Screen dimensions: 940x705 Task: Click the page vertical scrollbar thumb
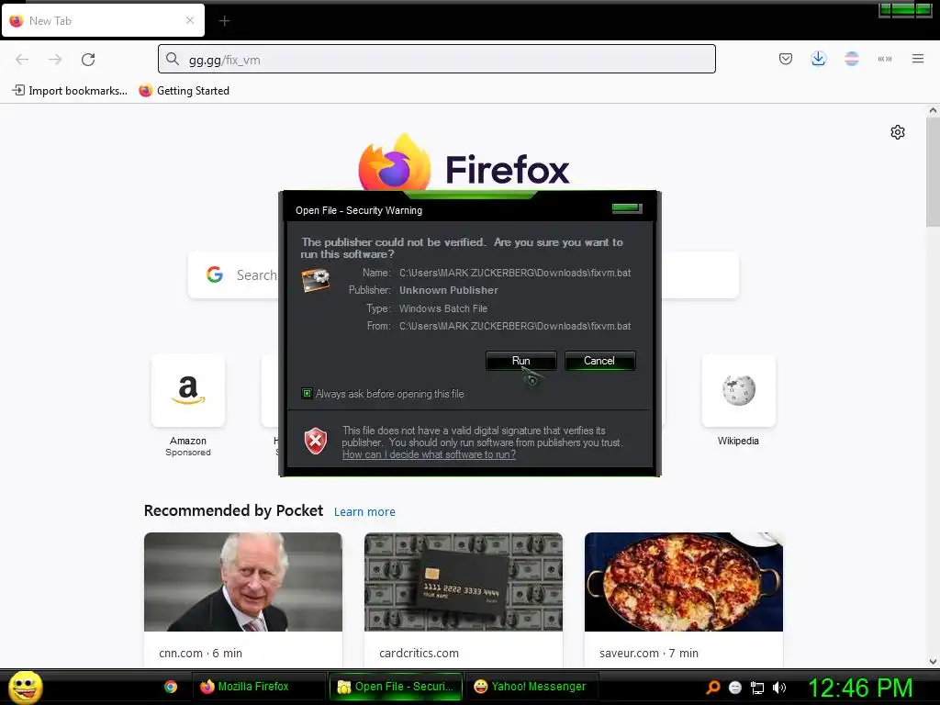(933, 172)
